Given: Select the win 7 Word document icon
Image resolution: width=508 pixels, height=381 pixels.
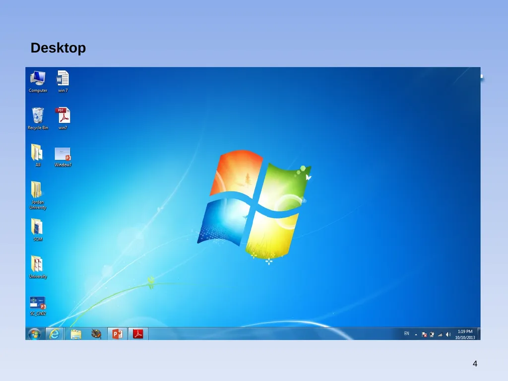Looking at the screenshot, I should click(x=63, y=82).
